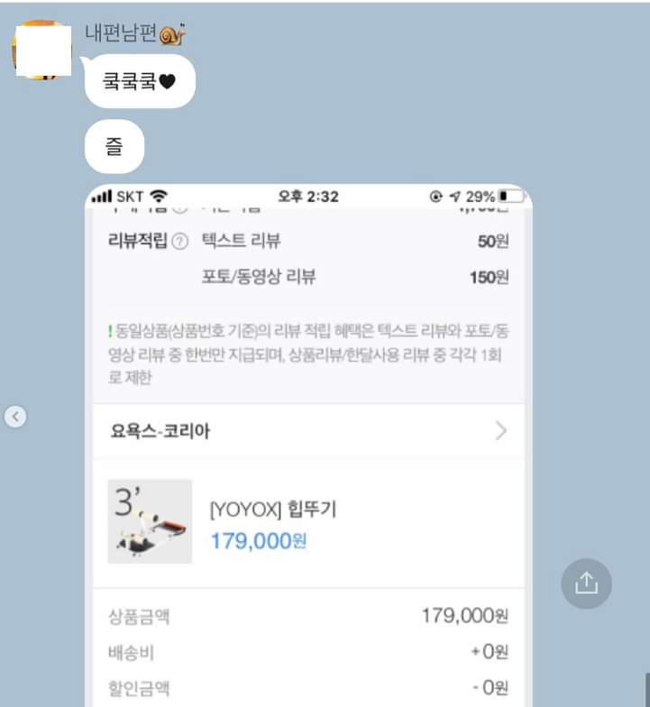Tap the location arrow status icon
650x707 pixels.
pos(454,197)
